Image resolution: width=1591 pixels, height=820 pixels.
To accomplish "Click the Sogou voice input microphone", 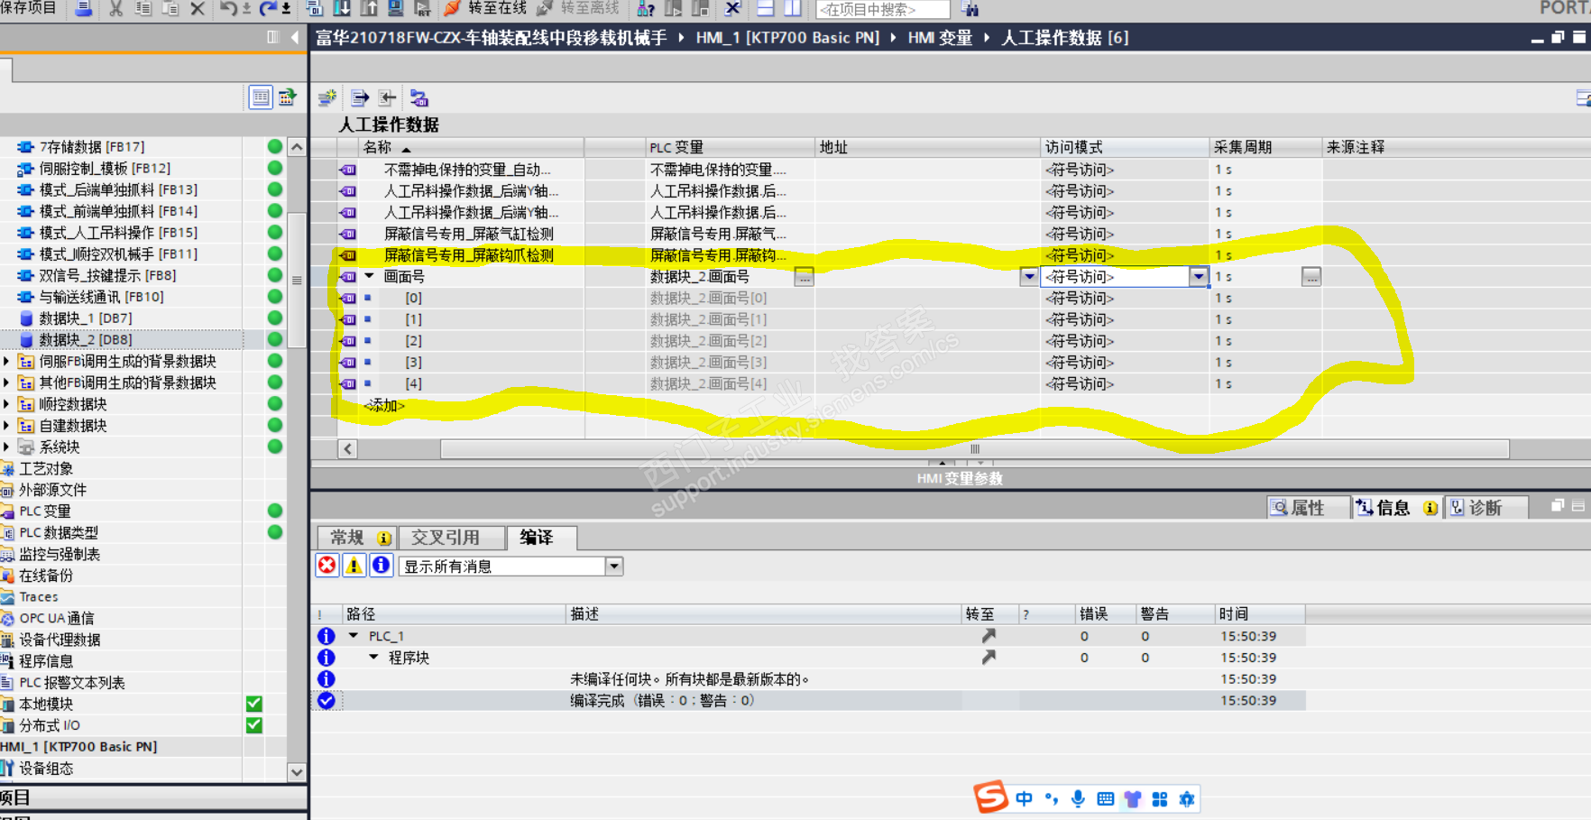I will tap(1078, 798).
